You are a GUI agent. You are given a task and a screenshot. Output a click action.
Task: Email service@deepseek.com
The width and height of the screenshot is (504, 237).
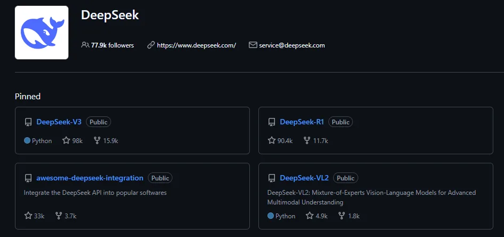[292, 45]
